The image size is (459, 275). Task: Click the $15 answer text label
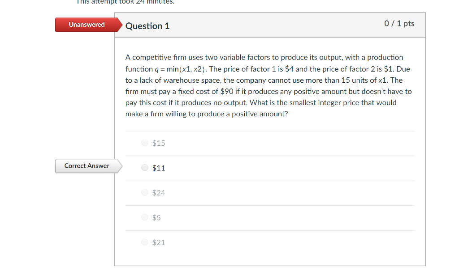[159, 143]
